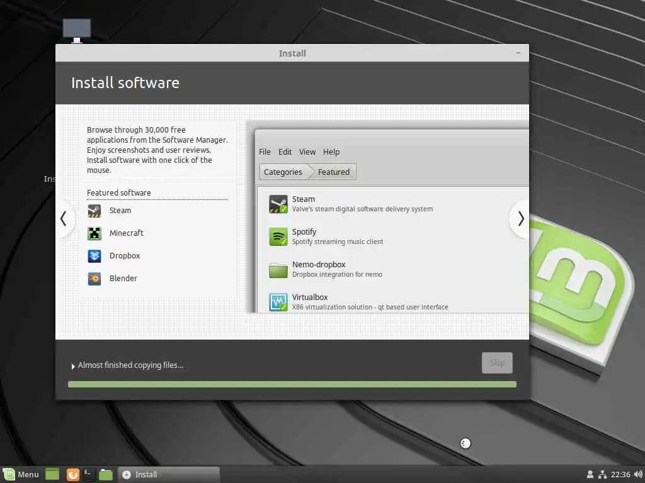Image resolution: width=645 pixels, height=483 pixels.
Task: Click the user applet icon in the tray
Action: (590, 474)
